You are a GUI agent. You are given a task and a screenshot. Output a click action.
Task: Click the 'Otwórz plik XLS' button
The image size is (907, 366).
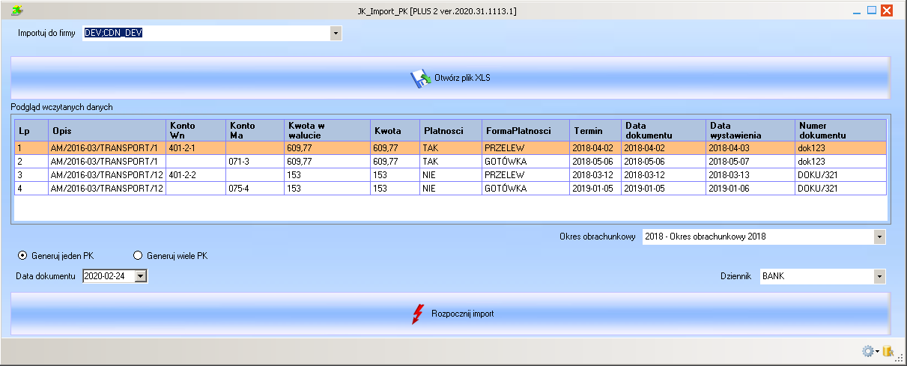tap(450, 78)
